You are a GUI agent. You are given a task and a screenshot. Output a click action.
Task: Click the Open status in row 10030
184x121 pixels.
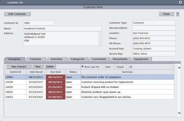pos(69,82)
